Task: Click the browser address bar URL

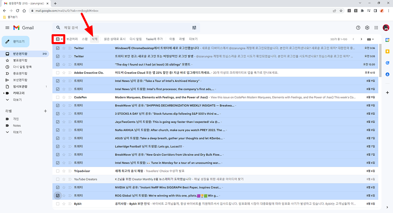Action: tap(67, 11)
